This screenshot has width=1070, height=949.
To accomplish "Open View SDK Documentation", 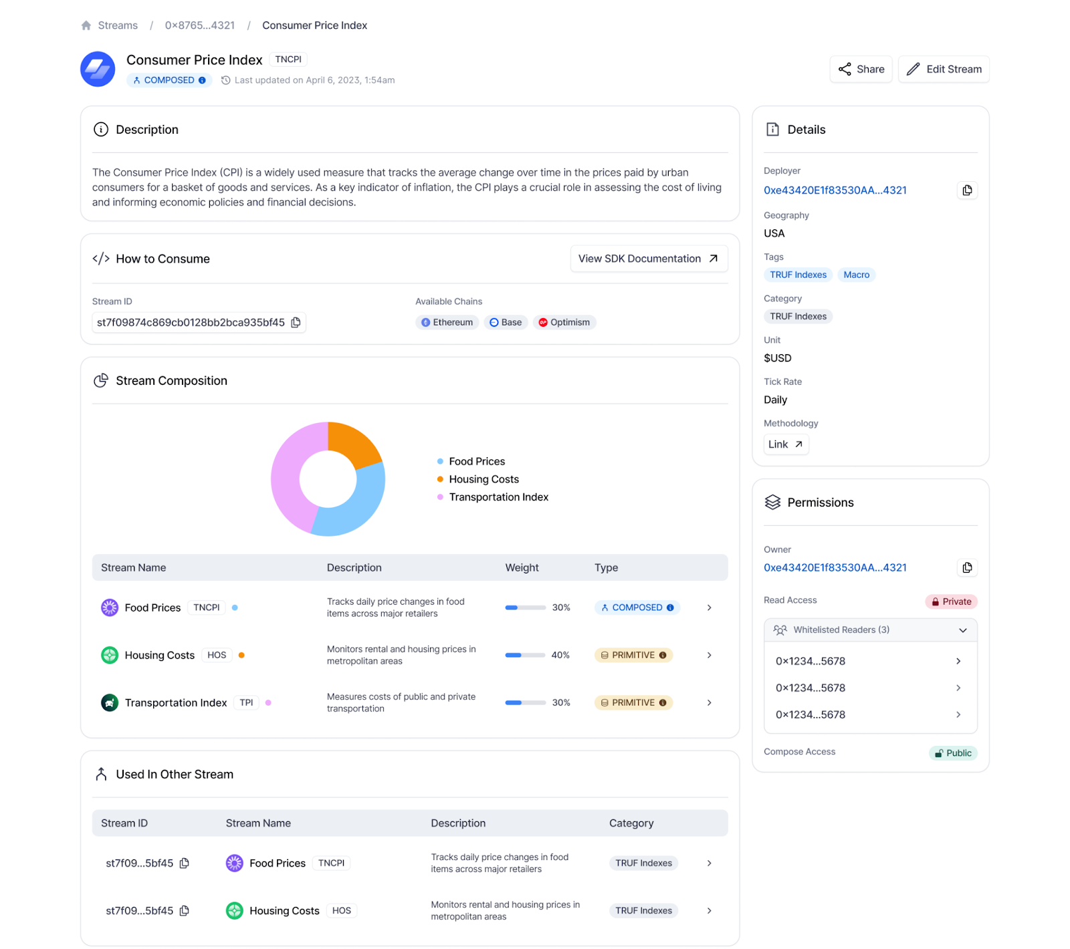I will coord(648,259).
